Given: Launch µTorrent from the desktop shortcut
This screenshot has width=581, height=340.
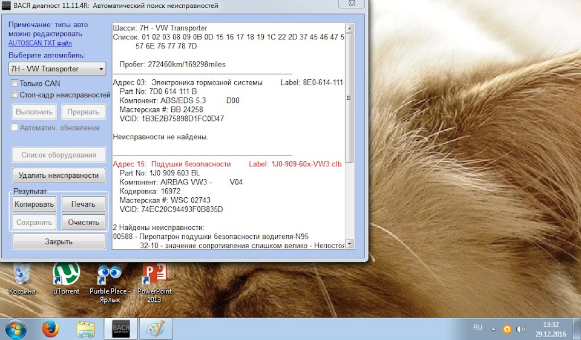Looking at the screenshot, I should (66, 278).
